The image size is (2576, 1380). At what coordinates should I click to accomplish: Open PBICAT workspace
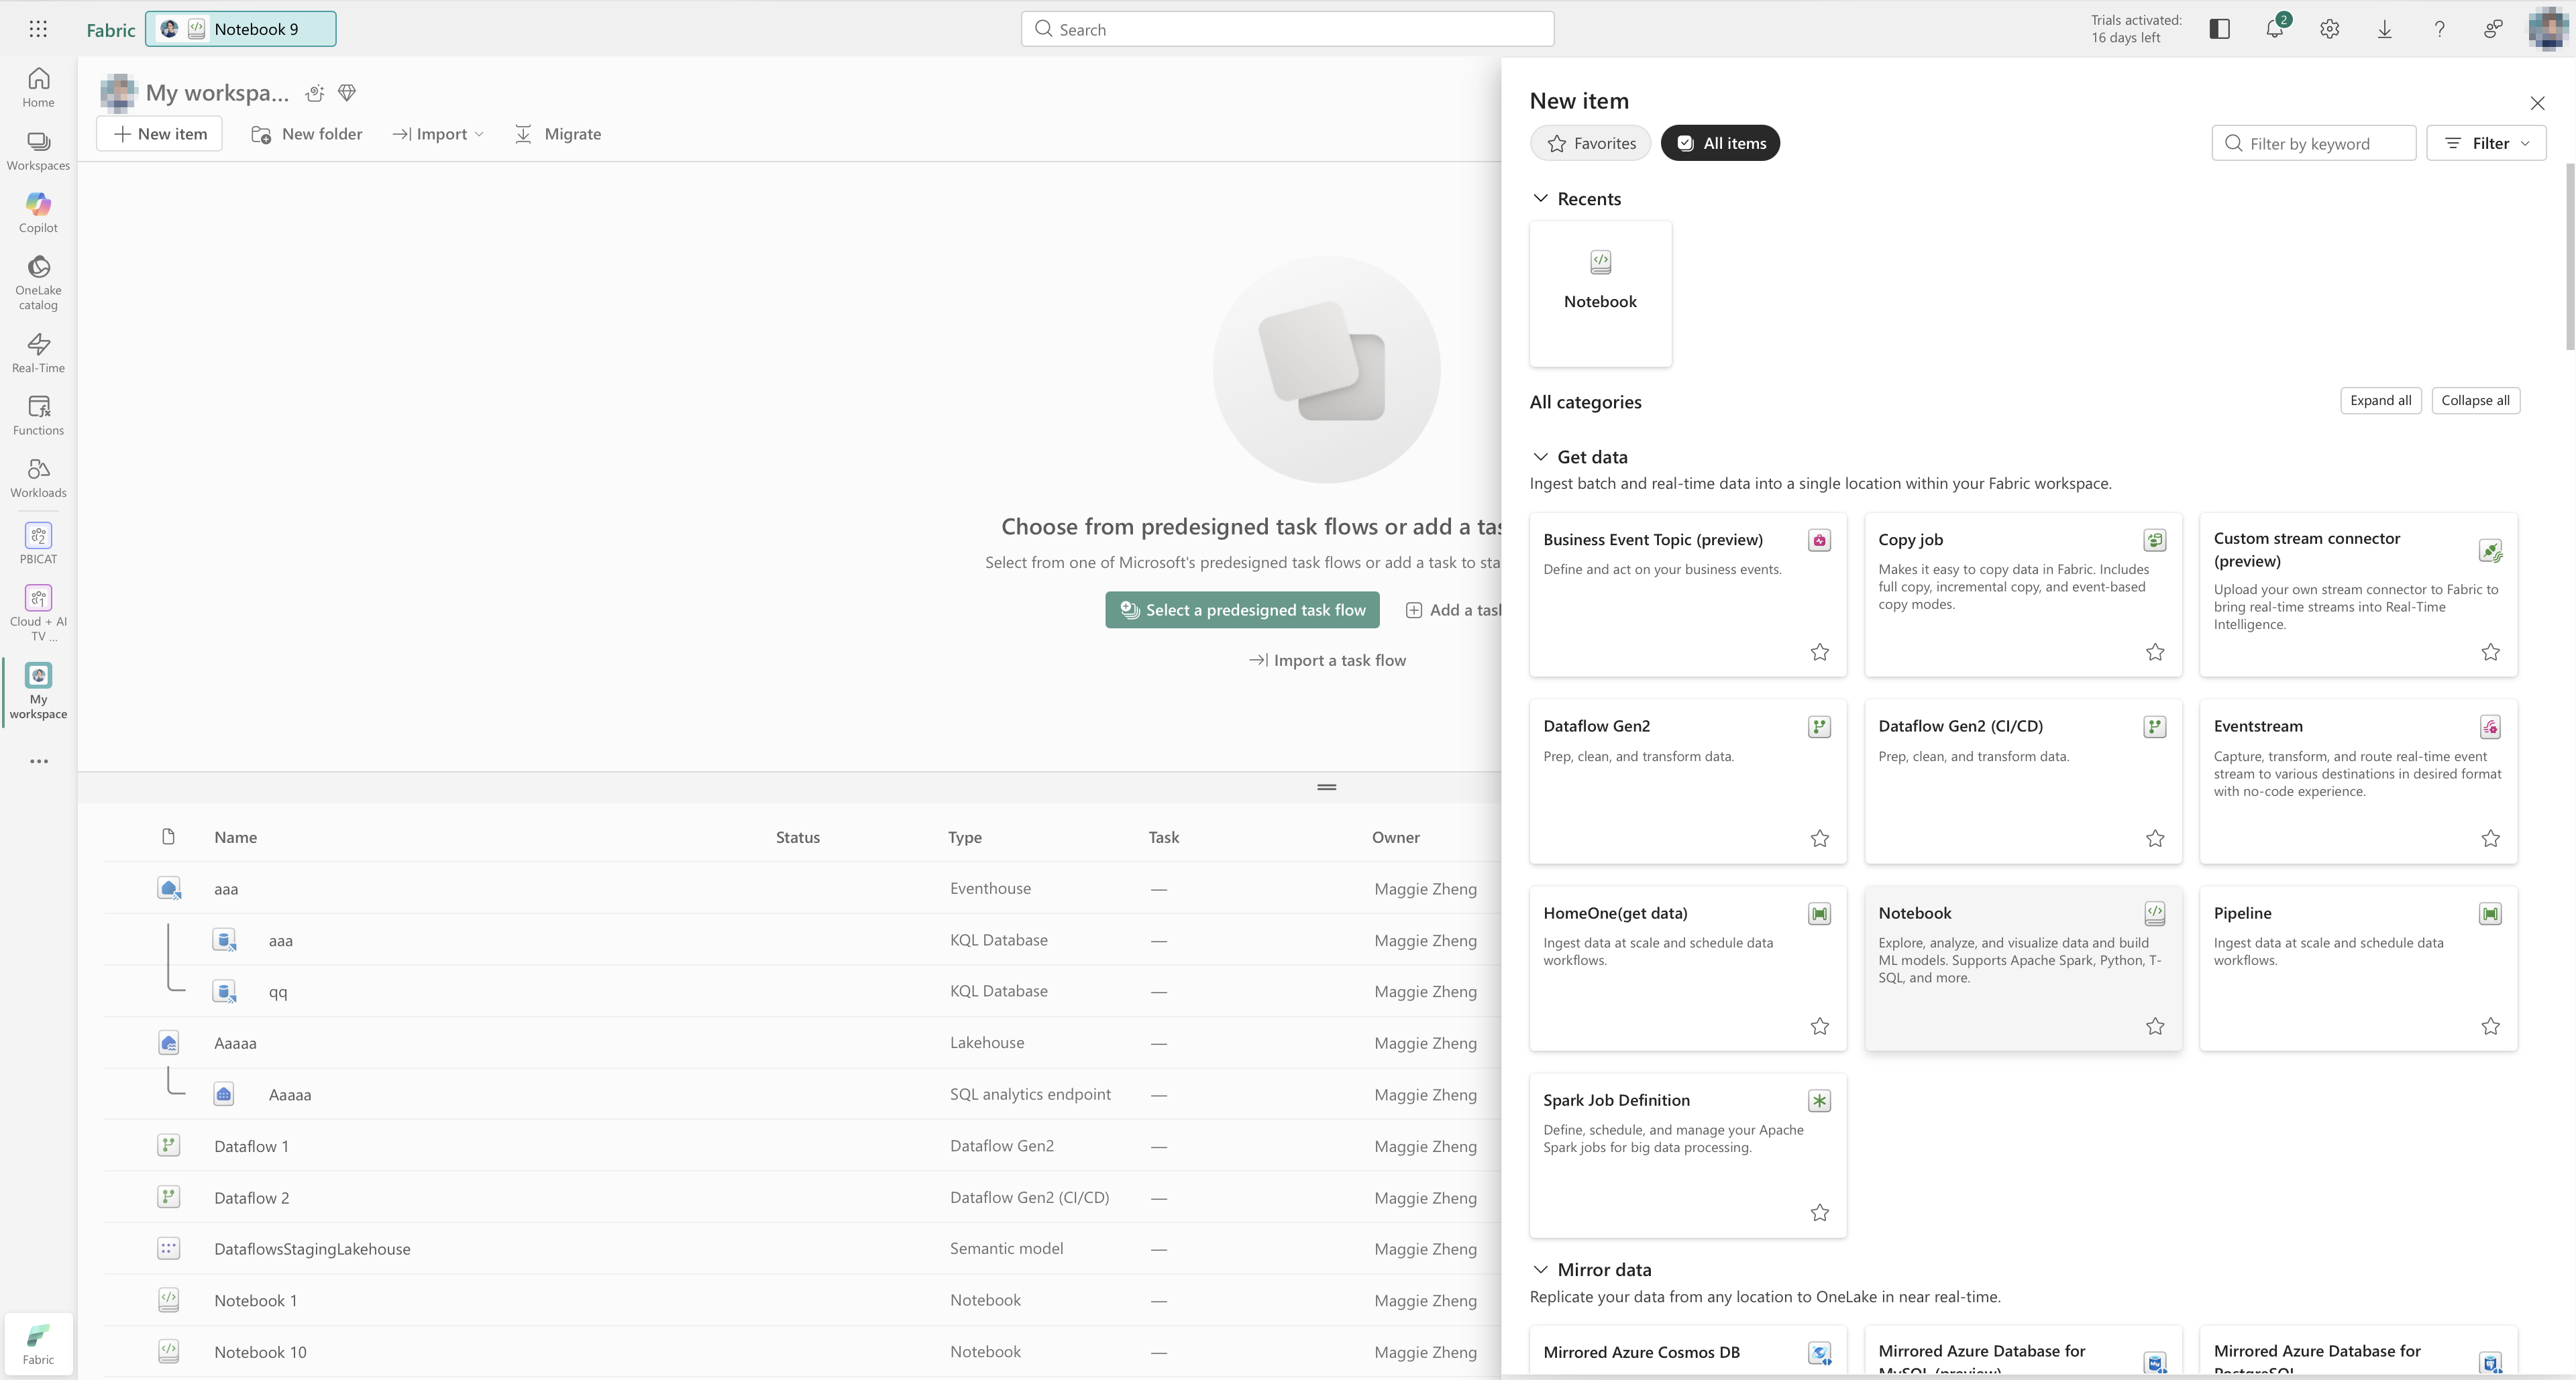(38, 544)
